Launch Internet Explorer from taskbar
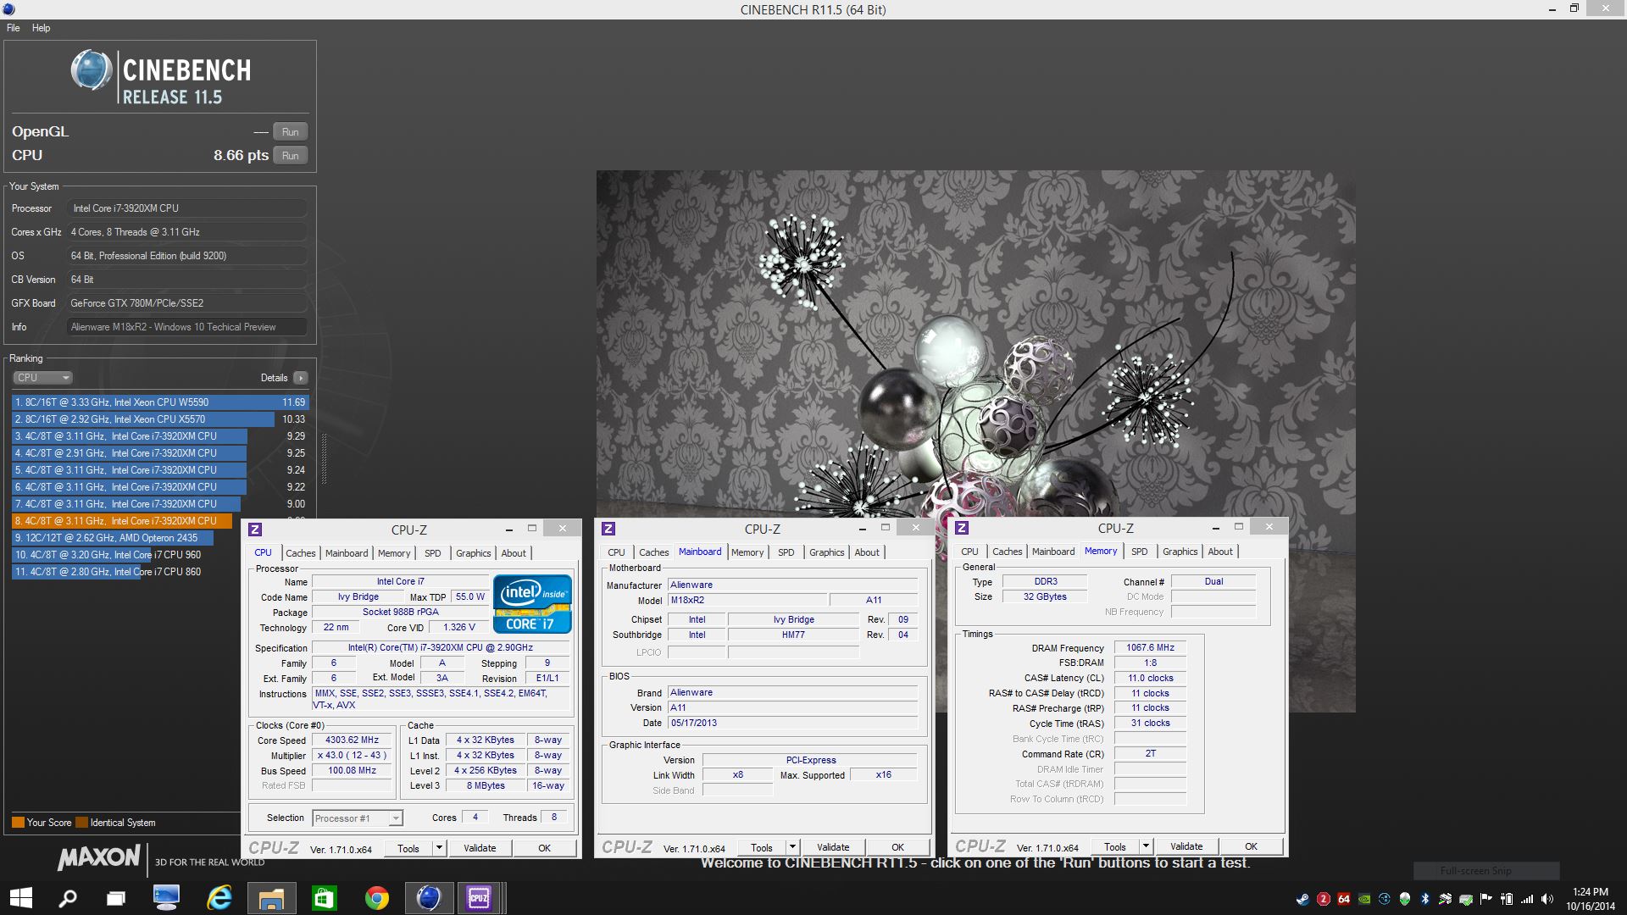Viewport: 1627px width, 915px height. tap(219, 898)
